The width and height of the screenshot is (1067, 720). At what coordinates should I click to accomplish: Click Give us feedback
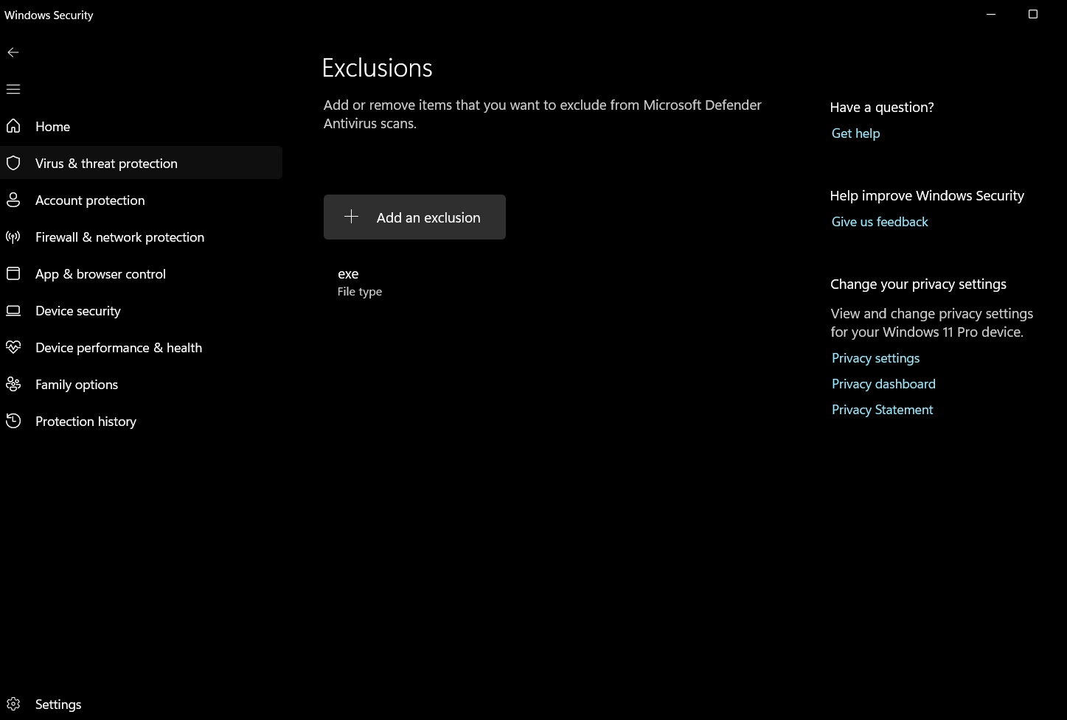coord(880,221)
